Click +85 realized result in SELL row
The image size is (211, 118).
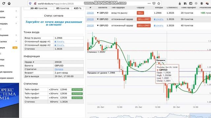pos(206,13)
